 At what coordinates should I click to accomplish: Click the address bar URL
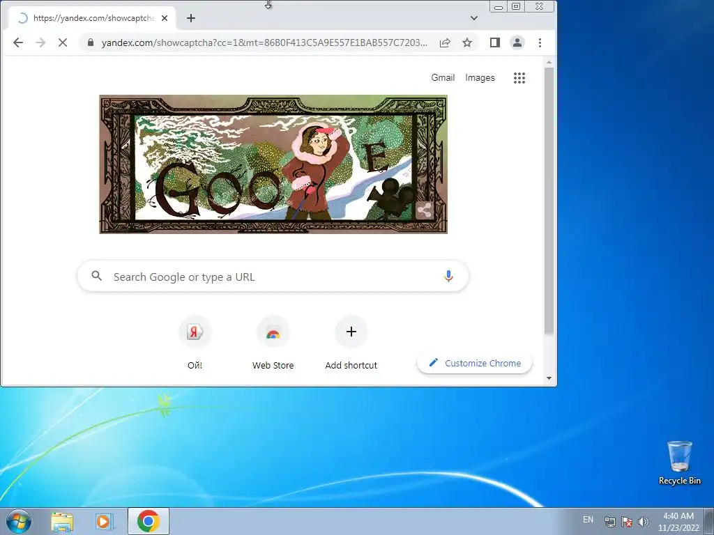pyautogui.click(x=264, y=42)
